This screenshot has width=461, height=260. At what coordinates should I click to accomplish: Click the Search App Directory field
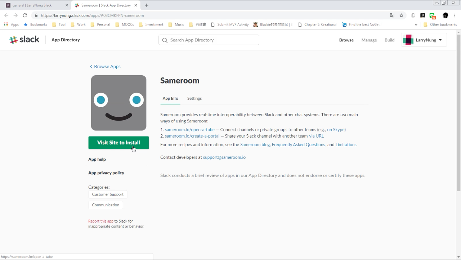click(x=209, y=40)
